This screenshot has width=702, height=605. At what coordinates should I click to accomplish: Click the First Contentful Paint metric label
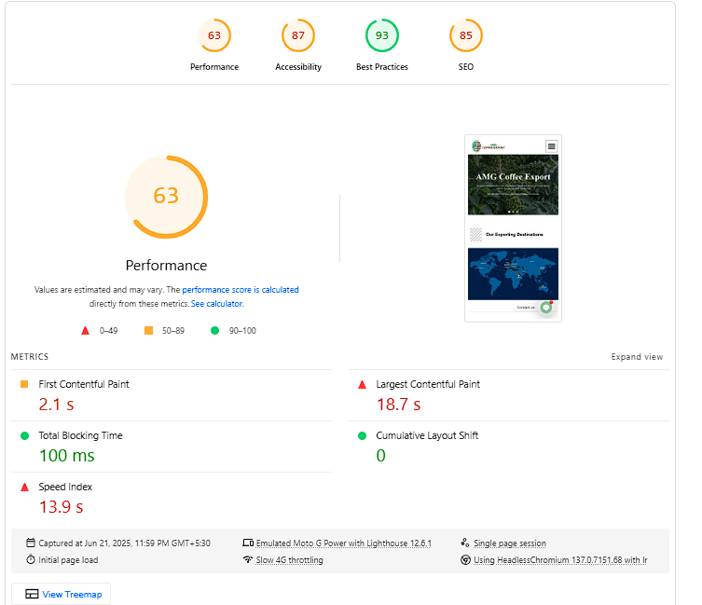click(84, 384)
